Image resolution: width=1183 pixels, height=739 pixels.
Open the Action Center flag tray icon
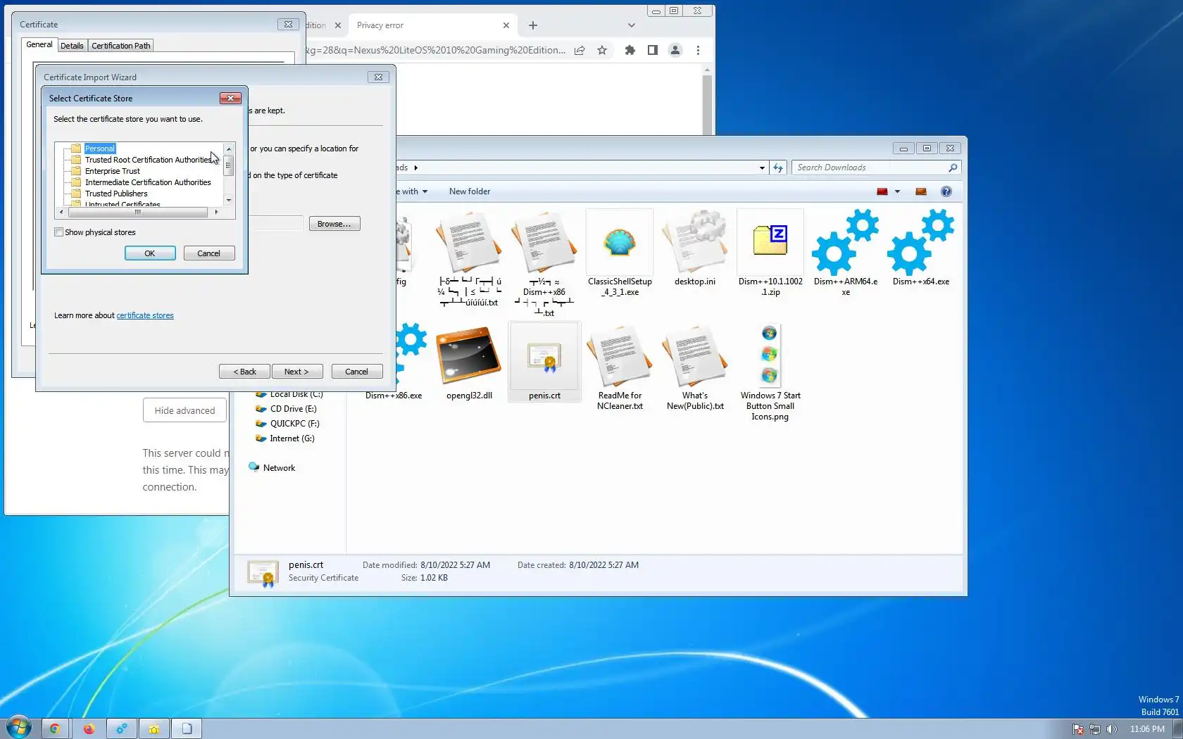(x=1078, y=729)
